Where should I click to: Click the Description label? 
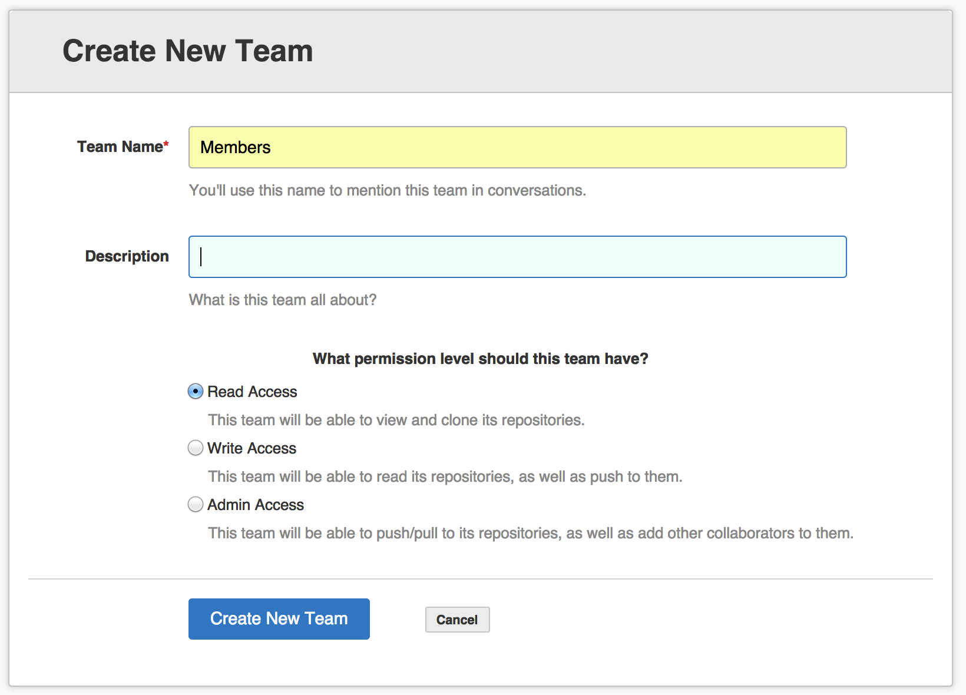pyautogui.click(x=127, y=256)
